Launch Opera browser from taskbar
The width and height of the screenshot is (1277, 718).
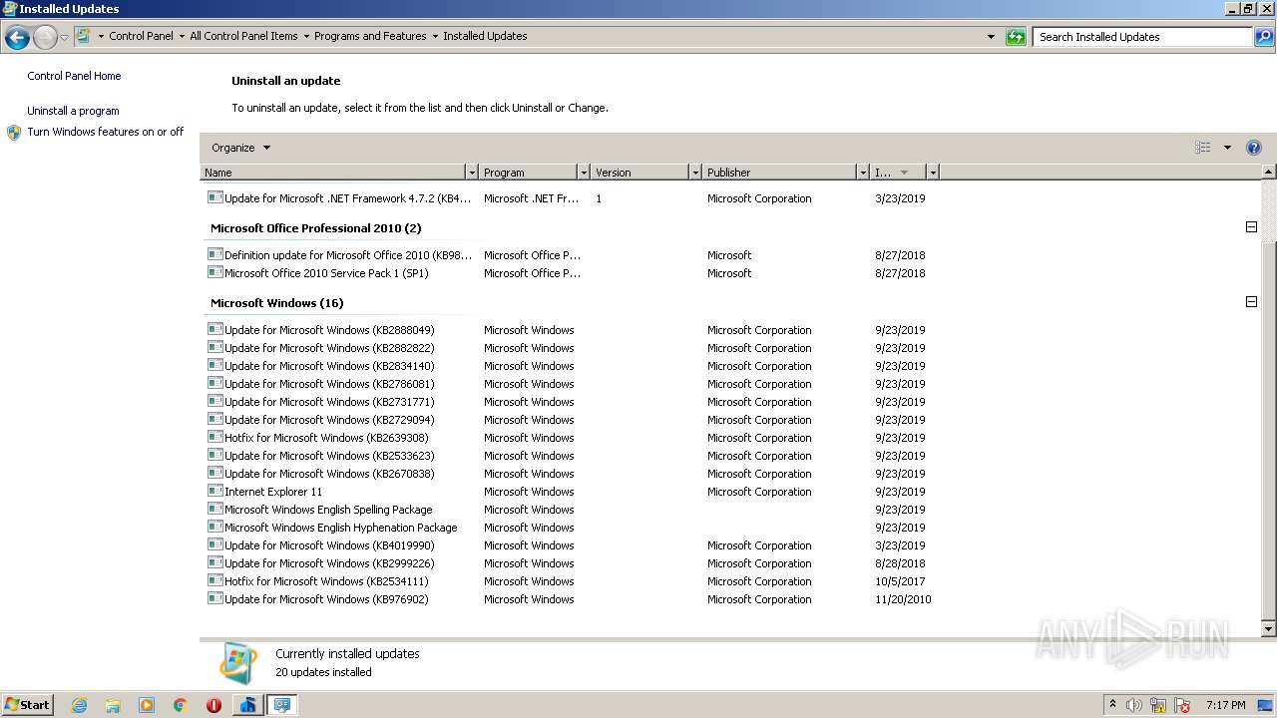coord(213,705)
